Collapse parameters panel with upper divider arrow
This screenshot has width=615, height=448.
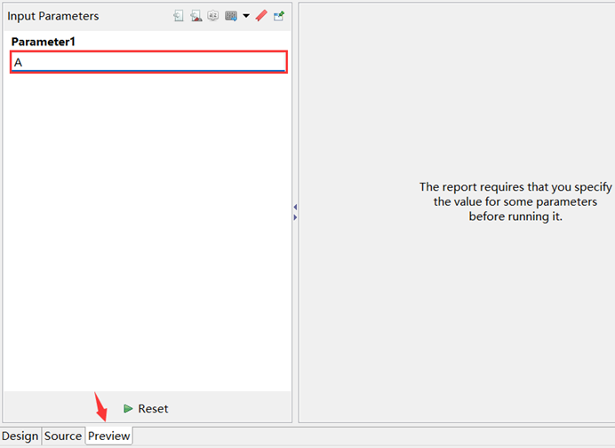click(x=295, y=207)
